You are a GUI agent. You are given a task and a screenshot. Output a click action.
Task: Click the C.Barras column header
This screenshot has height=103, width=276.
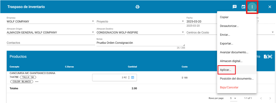point(69,67)
